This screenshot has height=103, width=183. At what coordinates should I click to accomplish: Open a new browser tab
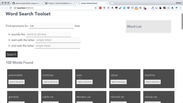(112, 3)
